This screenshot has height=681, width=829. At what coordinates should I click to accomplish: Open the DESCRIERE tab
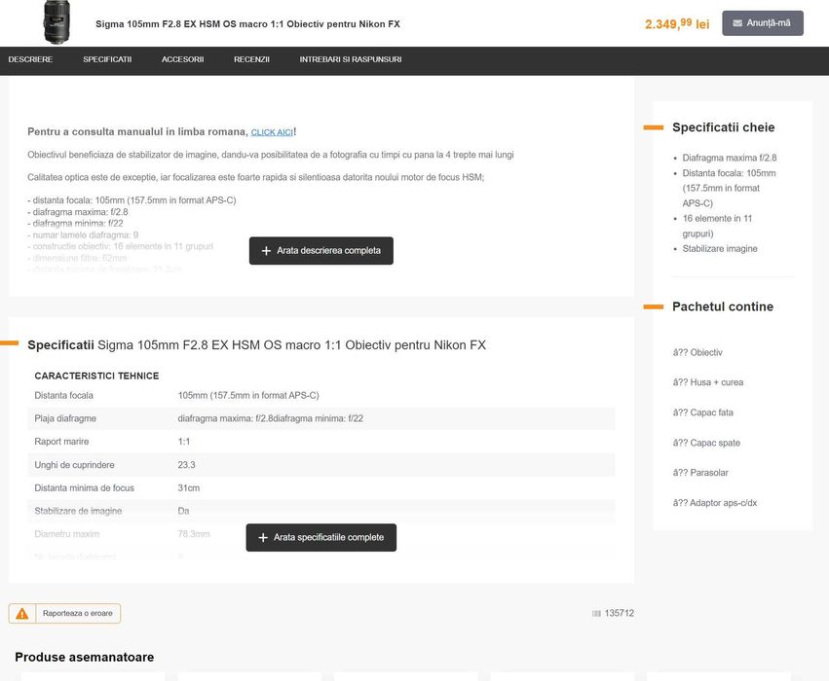[x=30, y=60]
